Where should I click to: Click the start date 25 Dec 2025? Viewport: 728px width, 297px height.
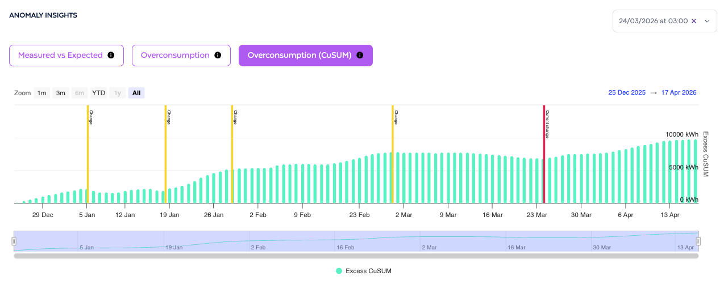(x=627, y=92)
